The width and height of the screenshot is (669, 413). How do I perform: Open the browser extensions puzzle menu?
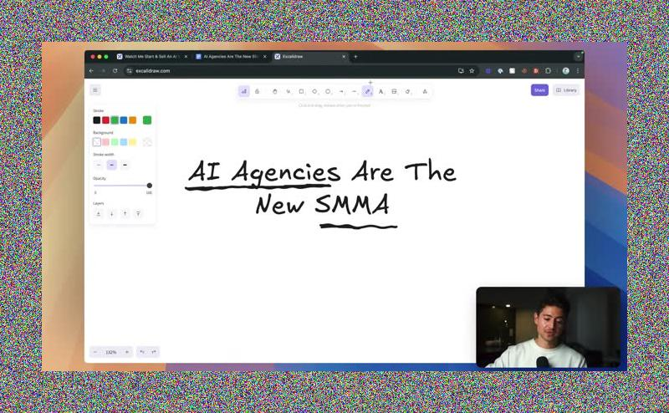pyautogui.click(x=549, y=71)
